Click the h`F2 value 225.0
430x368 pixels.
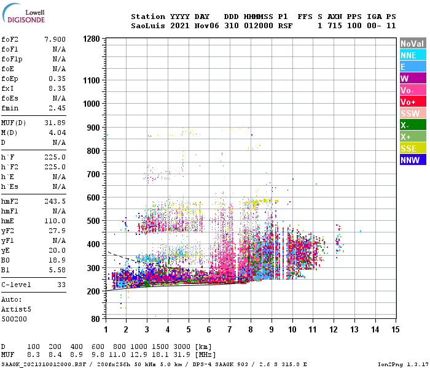(55, 167)
